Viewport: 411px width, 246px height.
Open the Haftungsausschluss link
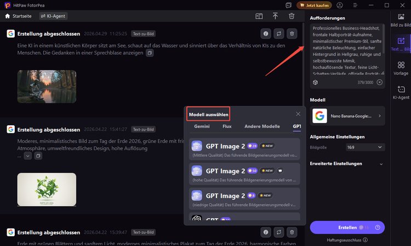point(347,240)
